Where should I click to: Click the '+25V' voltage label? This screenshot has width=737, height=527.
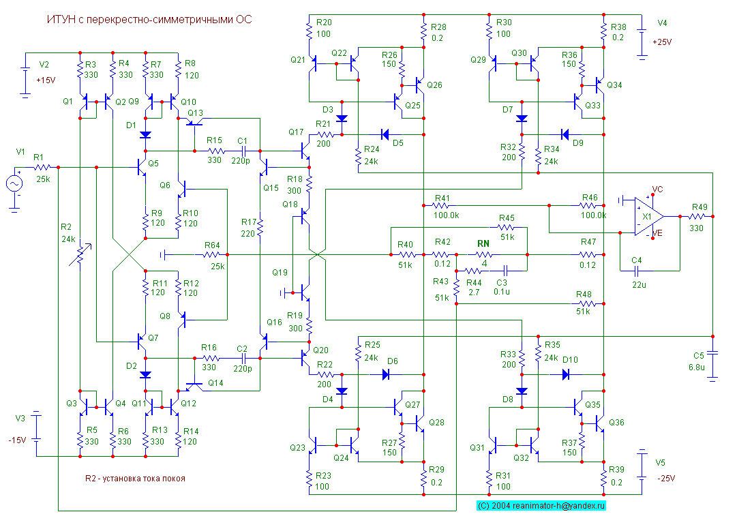click(x=662, y=42)
